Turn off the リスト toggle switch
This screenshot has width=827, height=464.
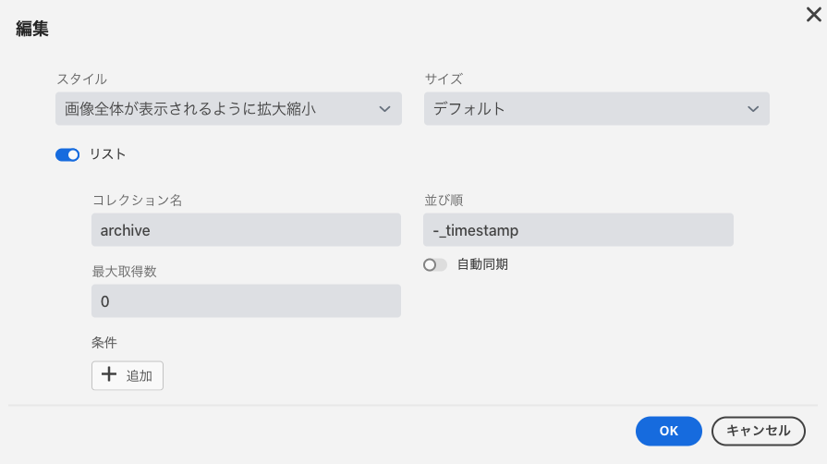coord(67,154)
